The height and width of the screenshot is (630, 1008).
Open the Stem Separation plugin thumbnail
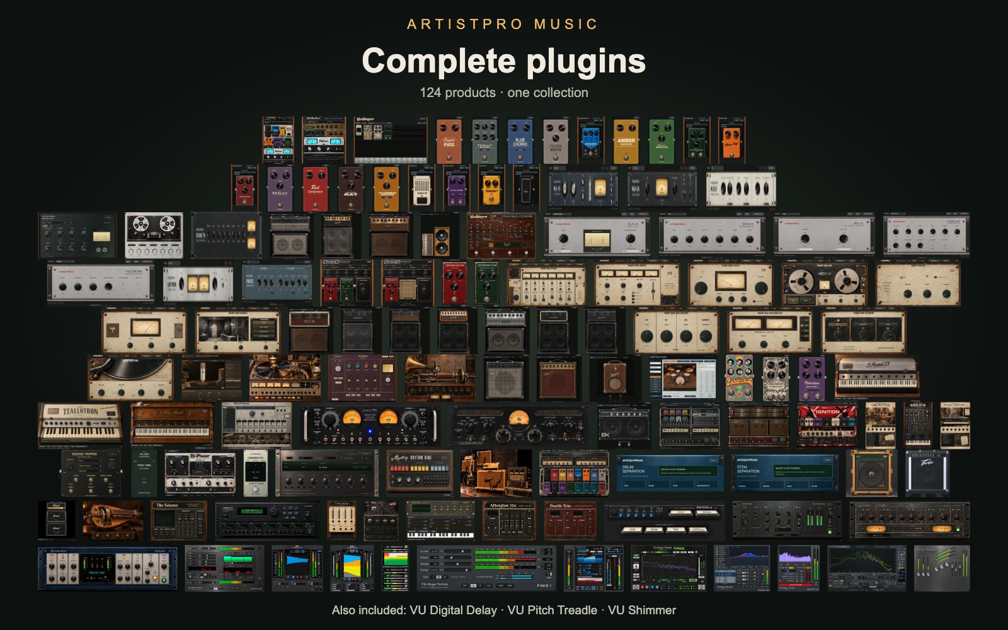coord(784,472)
